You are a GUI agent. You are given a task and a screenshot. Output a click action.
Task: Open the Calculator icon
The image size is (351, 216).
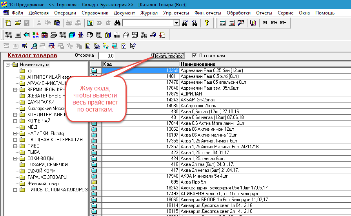point(223,23)
